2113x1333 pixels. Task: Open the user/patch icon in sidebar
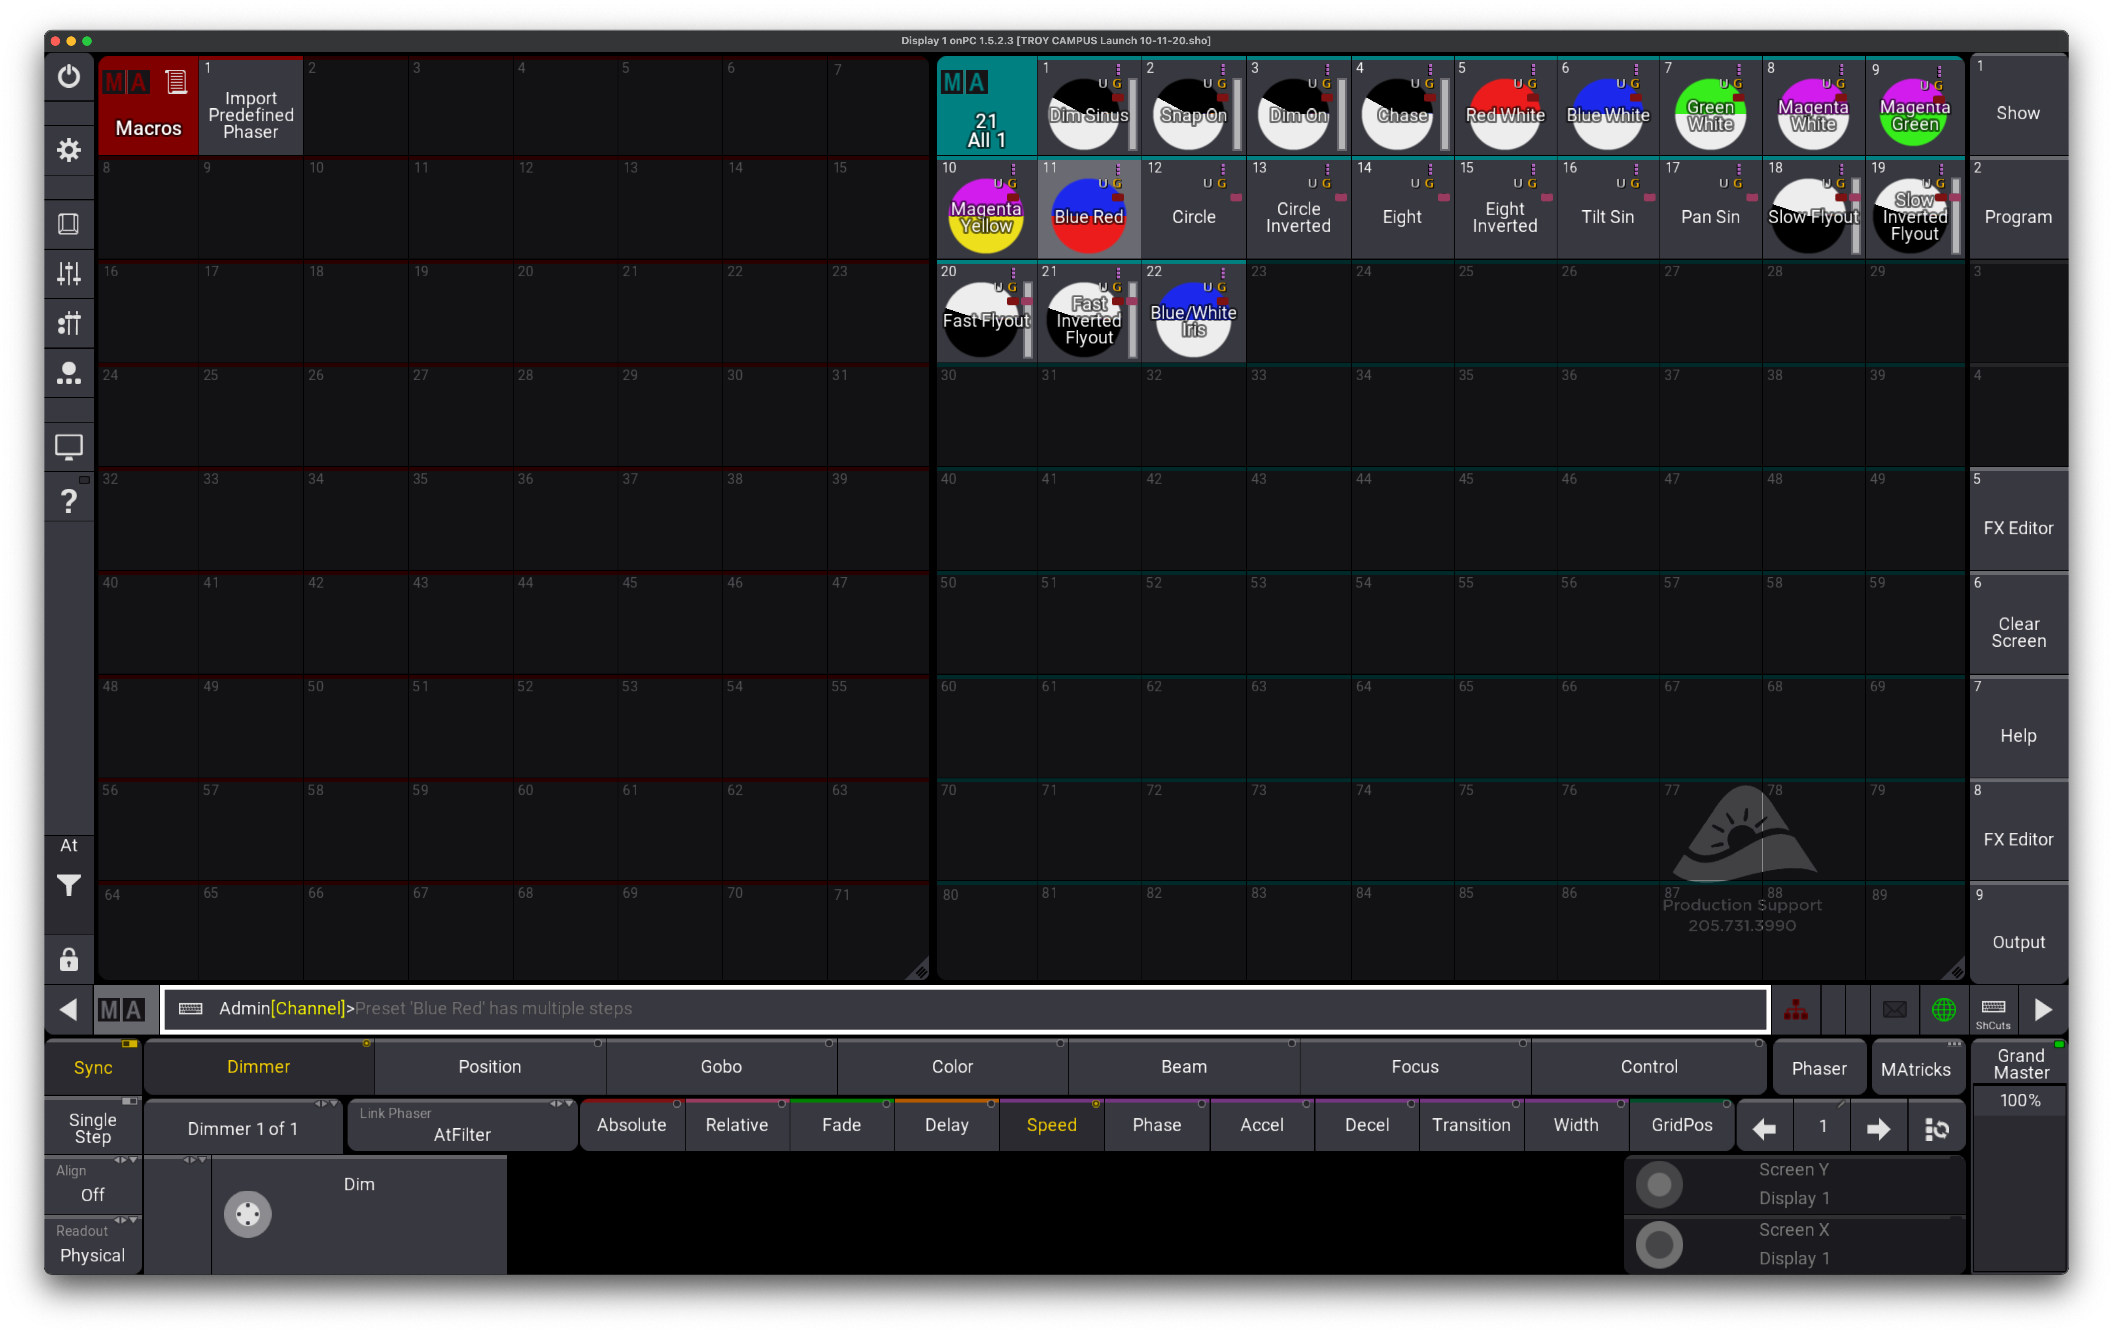pos(68,374)
